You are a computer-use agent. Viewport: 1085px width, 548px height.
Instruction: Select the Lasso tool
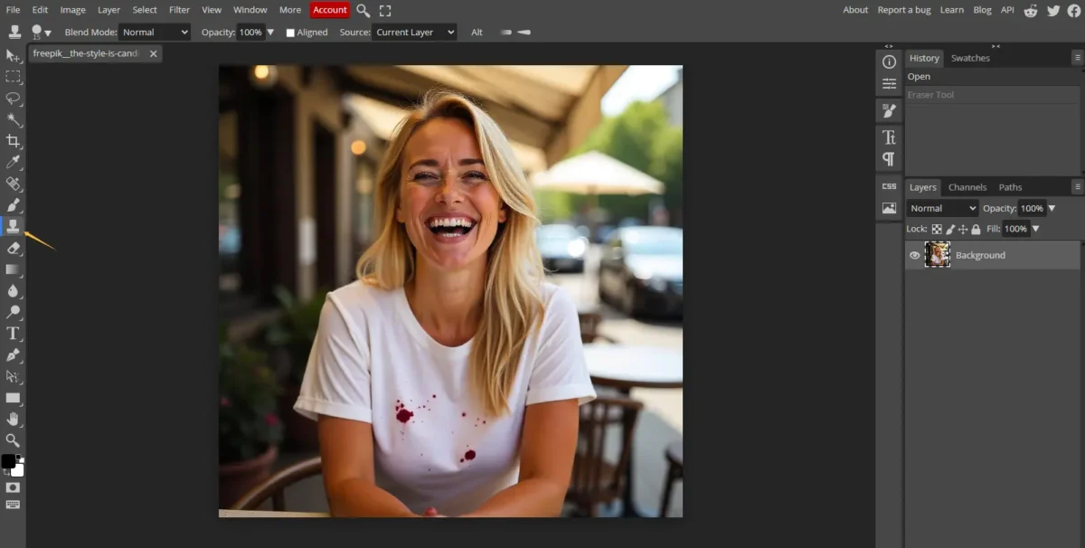pos(13,98)
